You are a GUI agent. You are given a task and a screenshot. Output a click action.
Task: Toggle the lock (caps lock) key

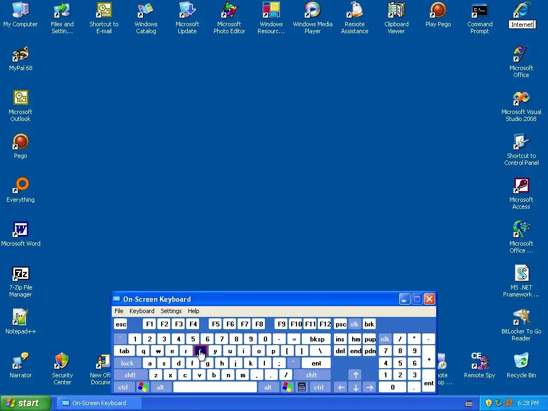127,363
